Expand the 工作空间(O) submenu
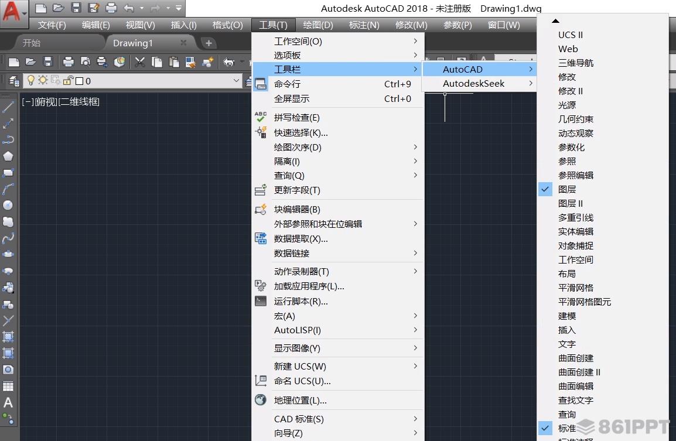This screenshot has height=441, width=676. (338, 41)
